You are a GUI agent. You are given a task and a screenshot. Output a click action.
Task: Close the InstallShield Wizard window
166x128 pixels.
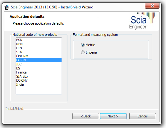[152, 6]
